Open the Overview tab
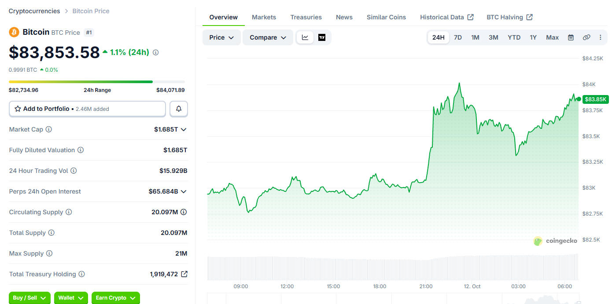This screenshot has height=304, width=612. (x=224, y=17)
